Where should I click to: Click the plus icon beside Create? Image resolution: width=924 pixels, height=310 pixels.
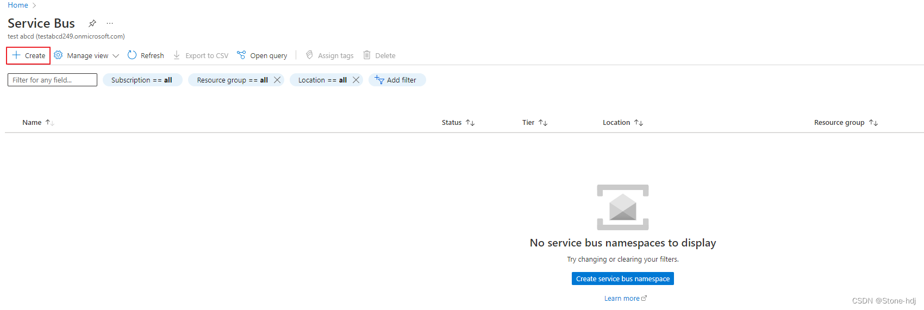pyautogui.click(x=16, y=55)
